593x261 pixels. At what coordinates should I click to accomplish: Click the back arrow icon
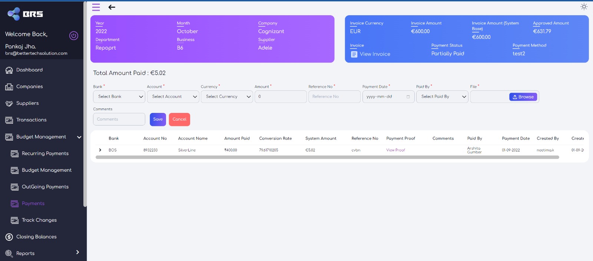112,7
